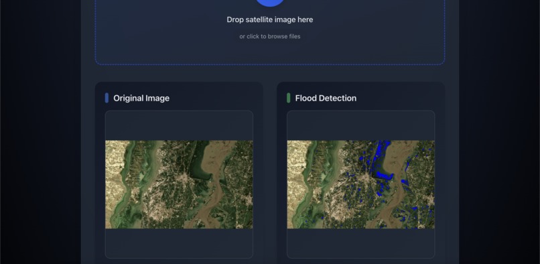
Task: Click "or click to browse files" text
Action: [x=270, y=36]
